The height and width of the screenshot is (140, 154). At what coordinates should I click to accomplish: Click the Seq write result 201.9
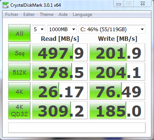click(x=117, y=52)
